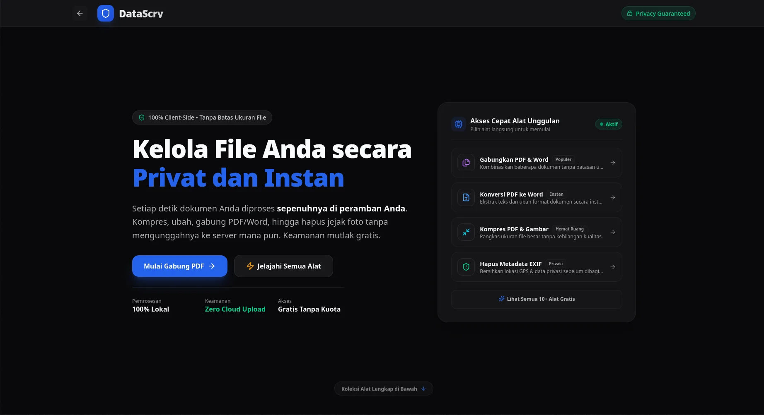Viewport: 764px width, 415px height.
Task: Click the lock icon in Privacy Guaranteed badge
Action: (630, 13)
